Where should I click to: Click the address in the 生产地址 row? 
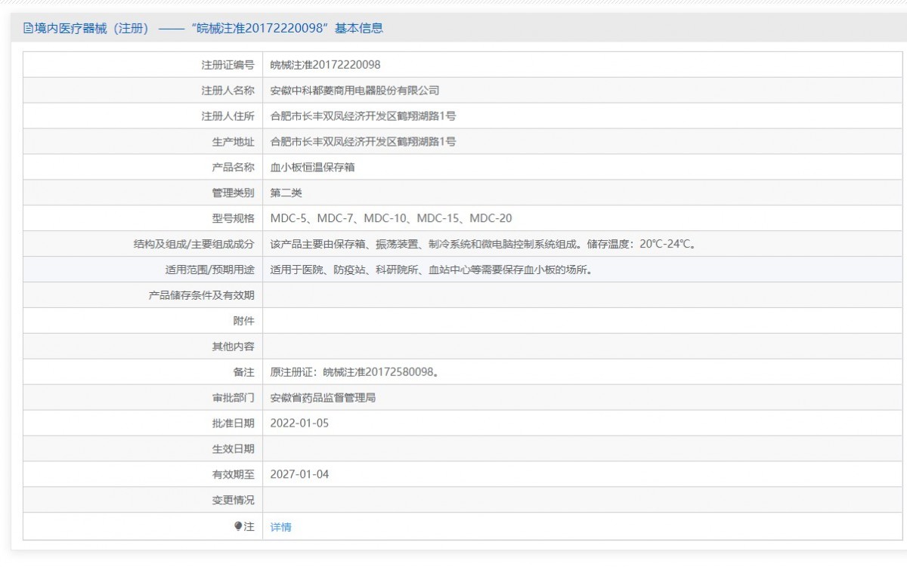363,142
